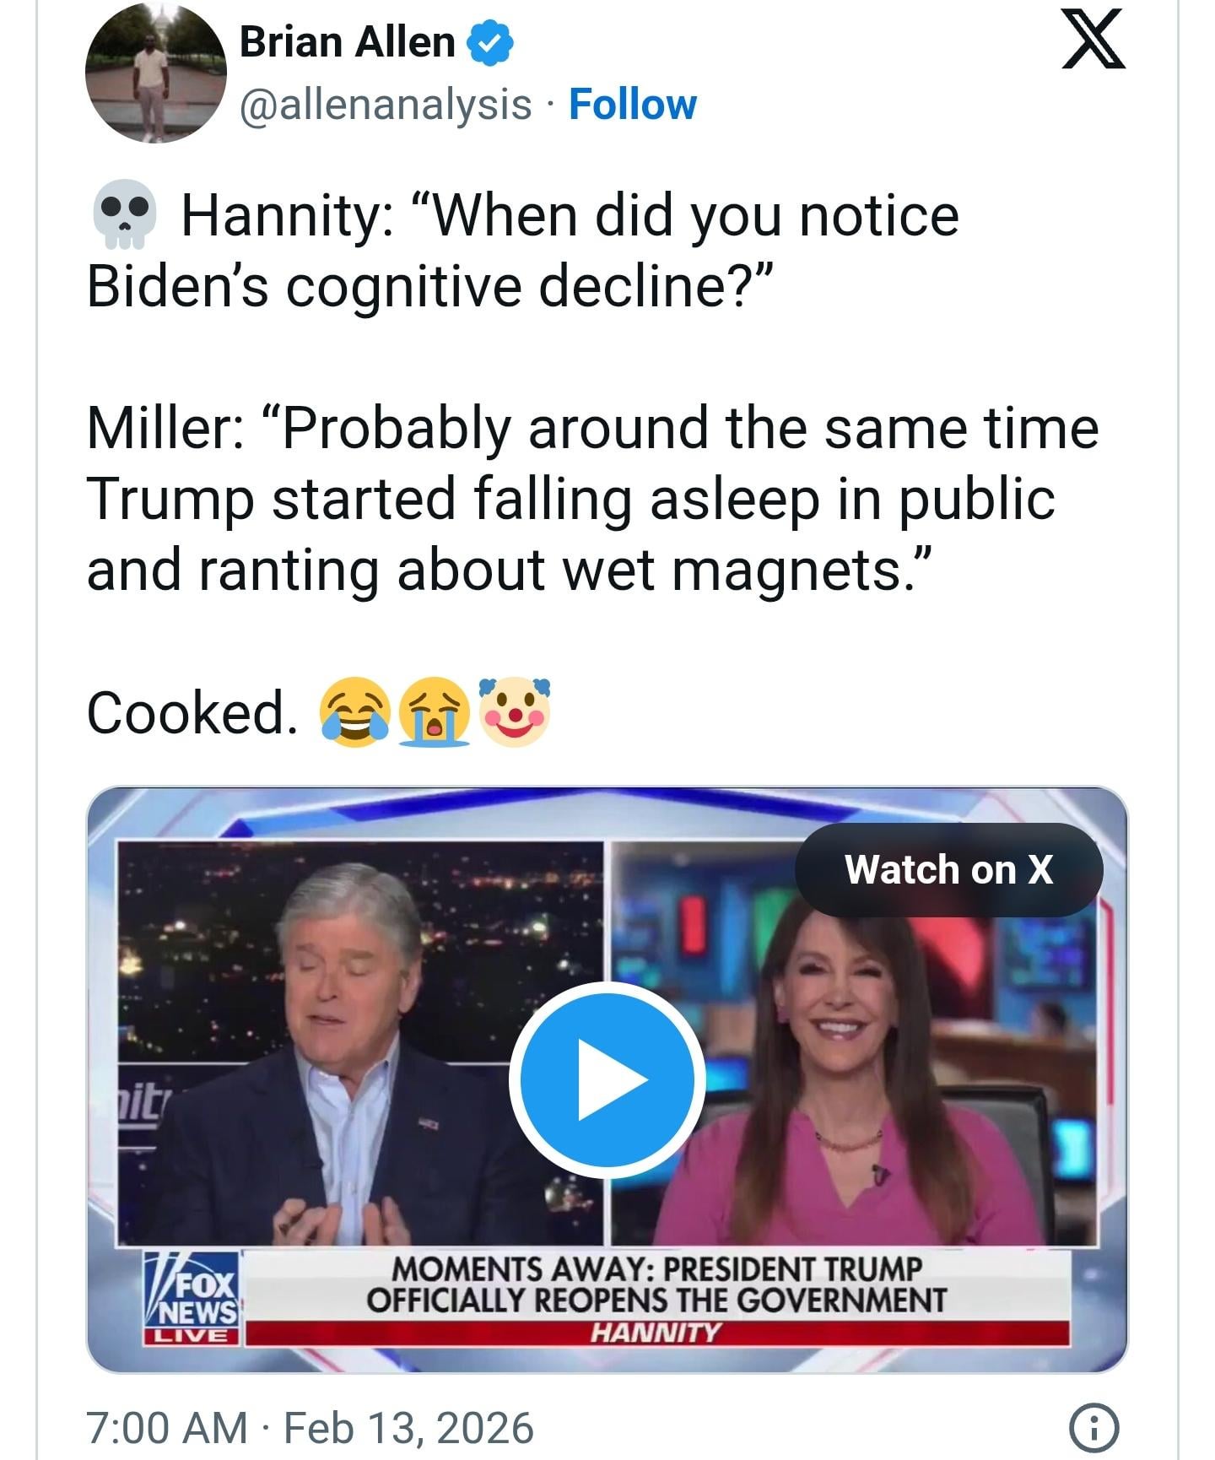1215x1460 pixels.
Task: Click the X logo icon
Action: [1093, 40]
